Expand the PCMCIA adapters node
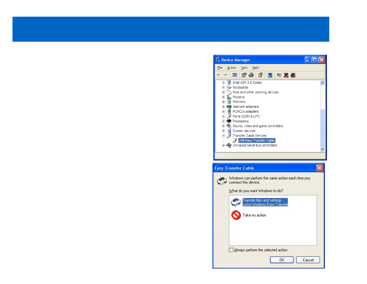This screenshot has width=367, height=284. pyautogui.click(x=223, y=111)
